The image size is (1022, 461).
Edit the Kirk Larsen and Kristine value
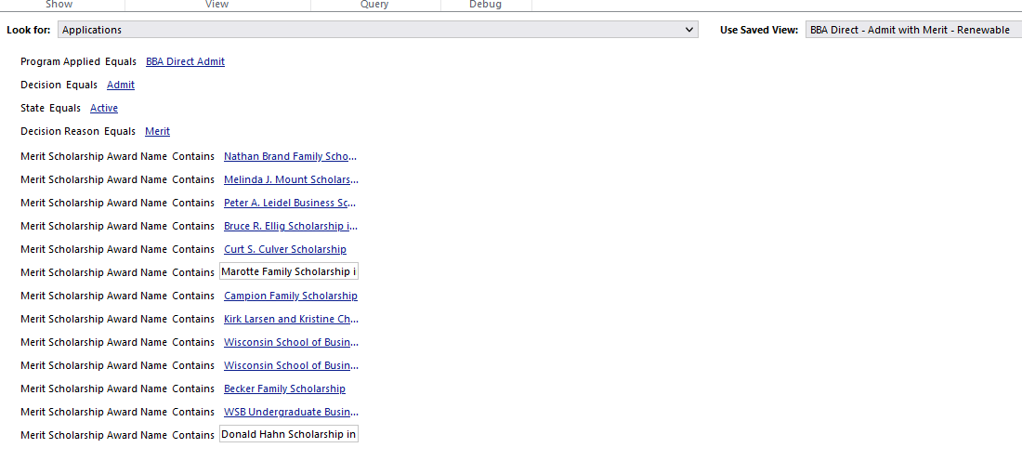click(290, 319)
